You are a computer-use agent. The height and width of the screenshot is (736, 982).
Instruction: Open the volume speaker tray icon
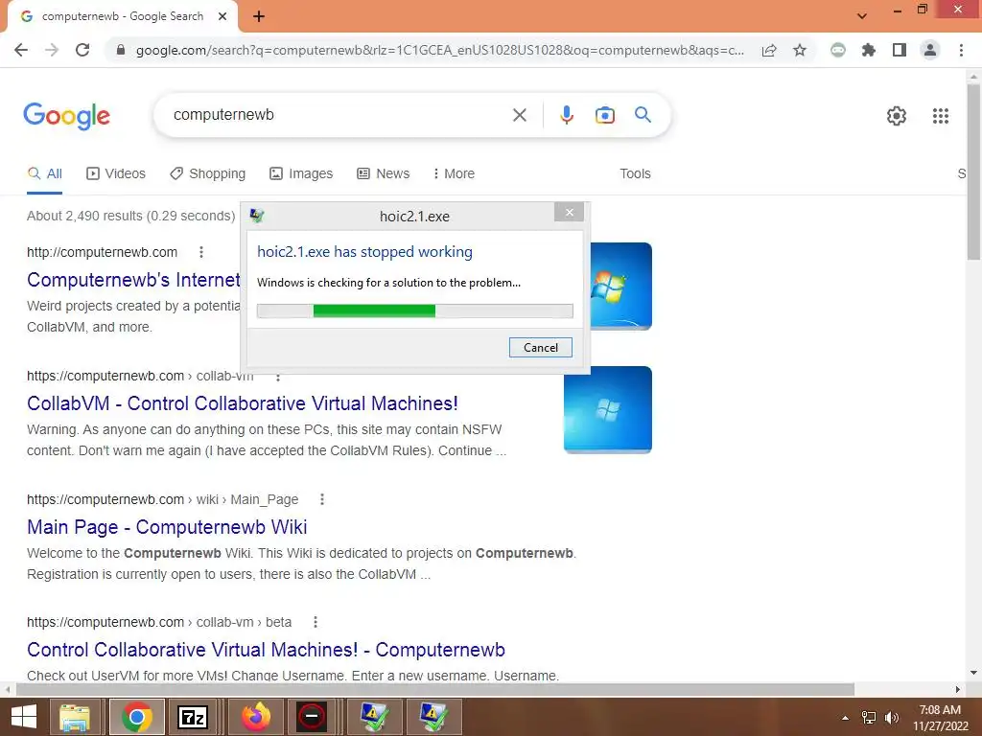coord(892,718)
